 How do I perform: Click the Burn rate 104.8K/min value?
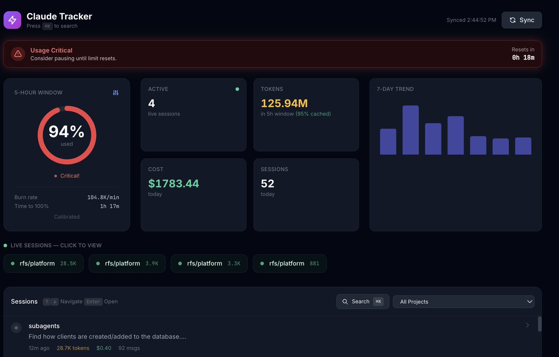tap(103, 197)
